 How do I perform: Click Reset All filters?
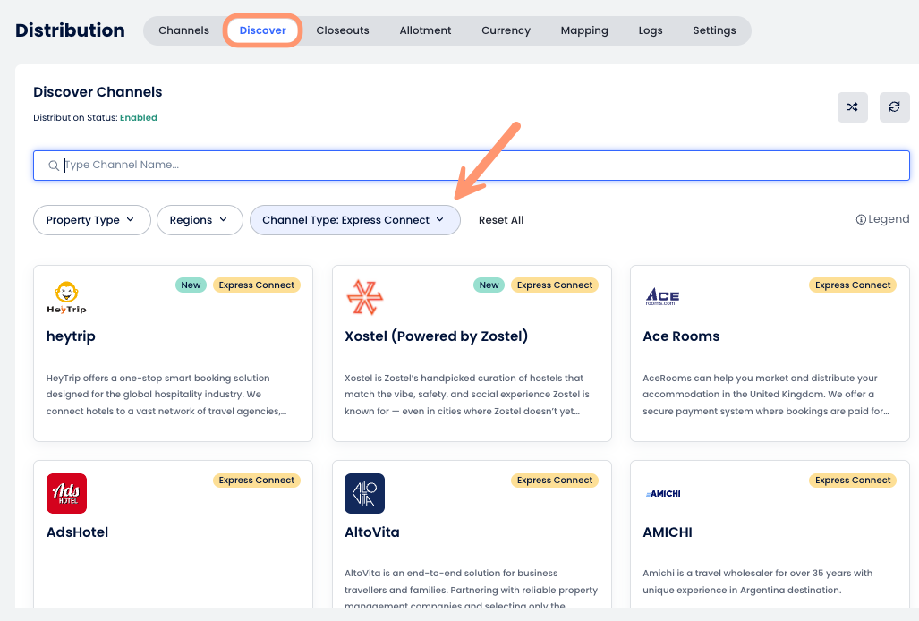[501, 220]
